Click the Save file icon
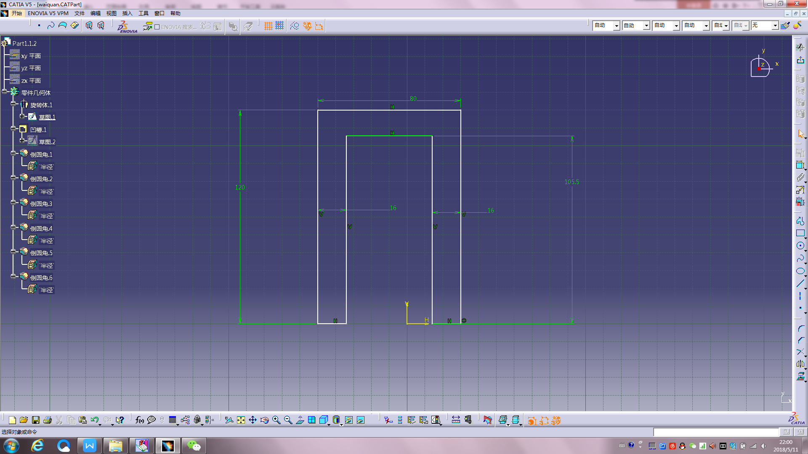The height and width of the screenshot is (454, 808). [x=36, y=420]
